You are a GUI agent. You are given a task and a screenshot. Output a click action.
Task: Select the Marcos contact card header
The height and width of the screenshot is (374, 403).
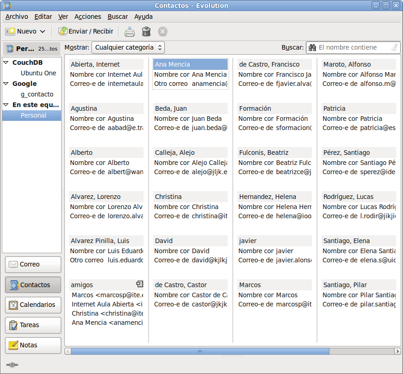(275, 285)
